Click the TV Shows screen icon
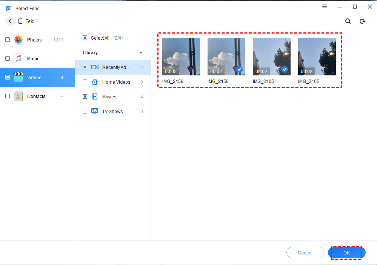 click(95, 112)
